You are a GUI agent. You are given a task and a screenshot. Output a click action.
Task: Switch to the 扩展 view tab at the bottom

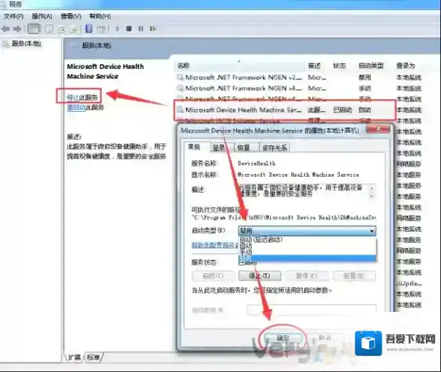[74, 357]
